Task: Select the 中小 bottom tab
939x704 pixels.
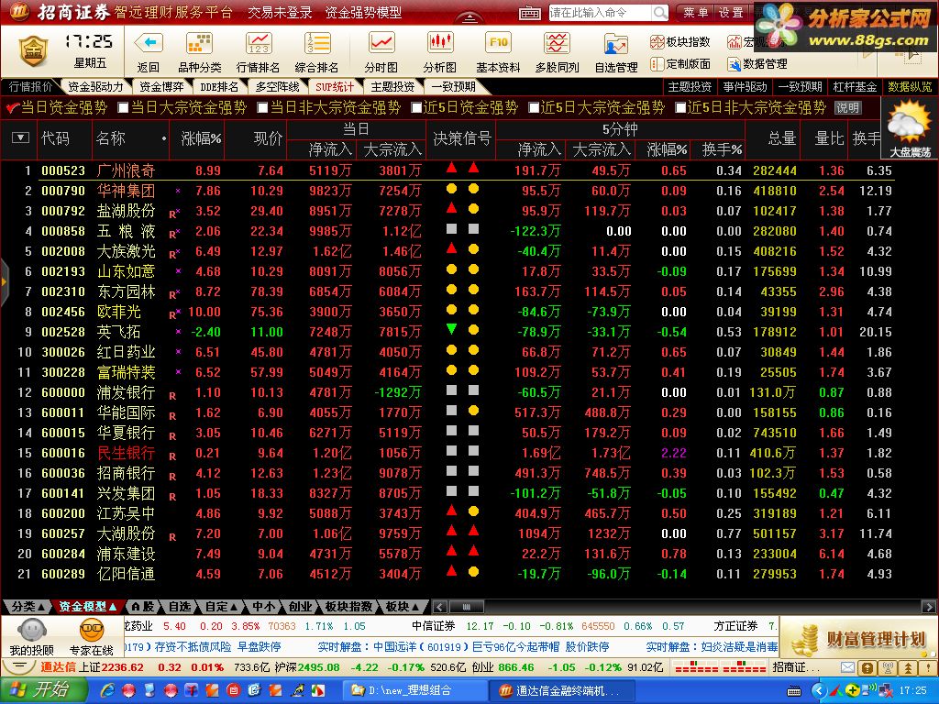Action: click(x=263, y=607)
